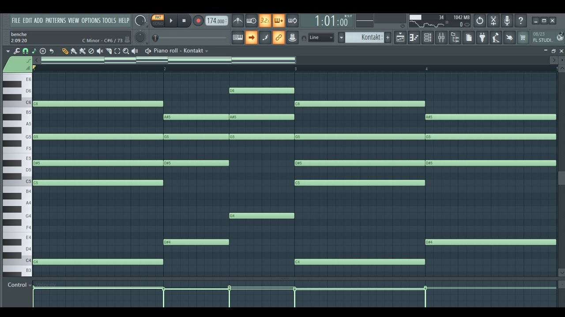
Task: Toggle the 3.2 countdown before recording
Action: pos(265,20)
